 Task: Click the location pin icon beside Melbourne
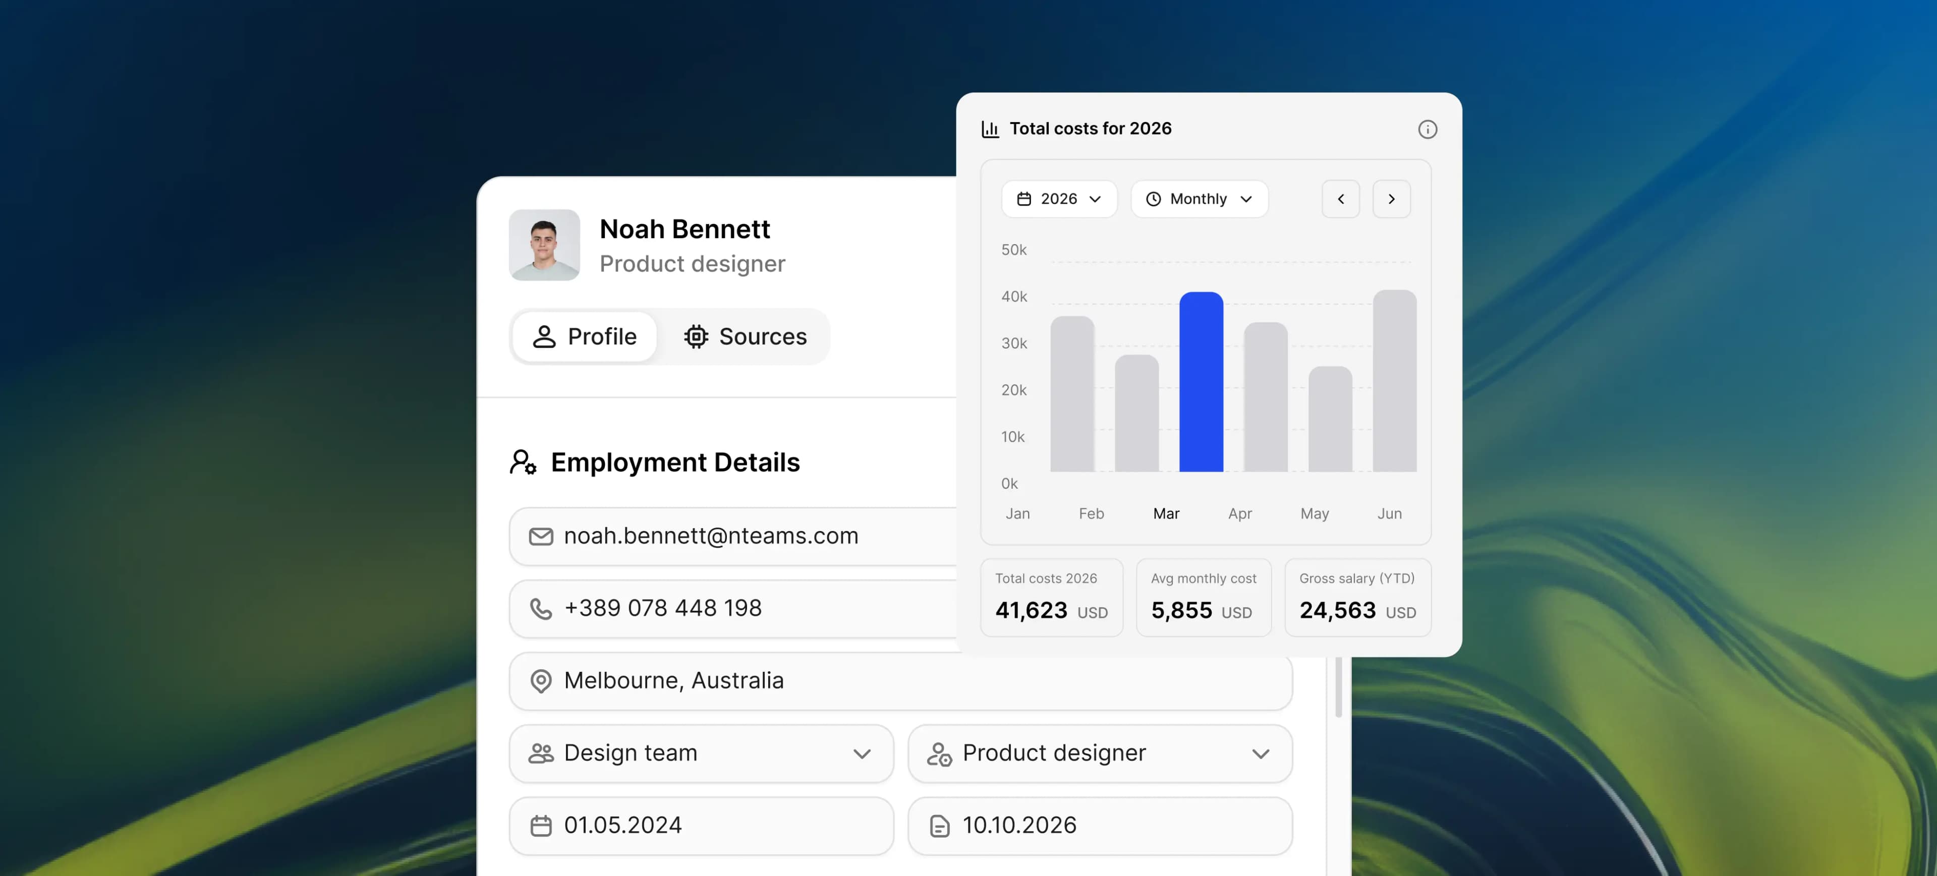[541, 681]
